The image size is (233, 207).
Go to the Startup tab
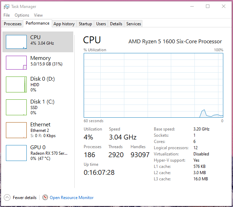[85, 24]
